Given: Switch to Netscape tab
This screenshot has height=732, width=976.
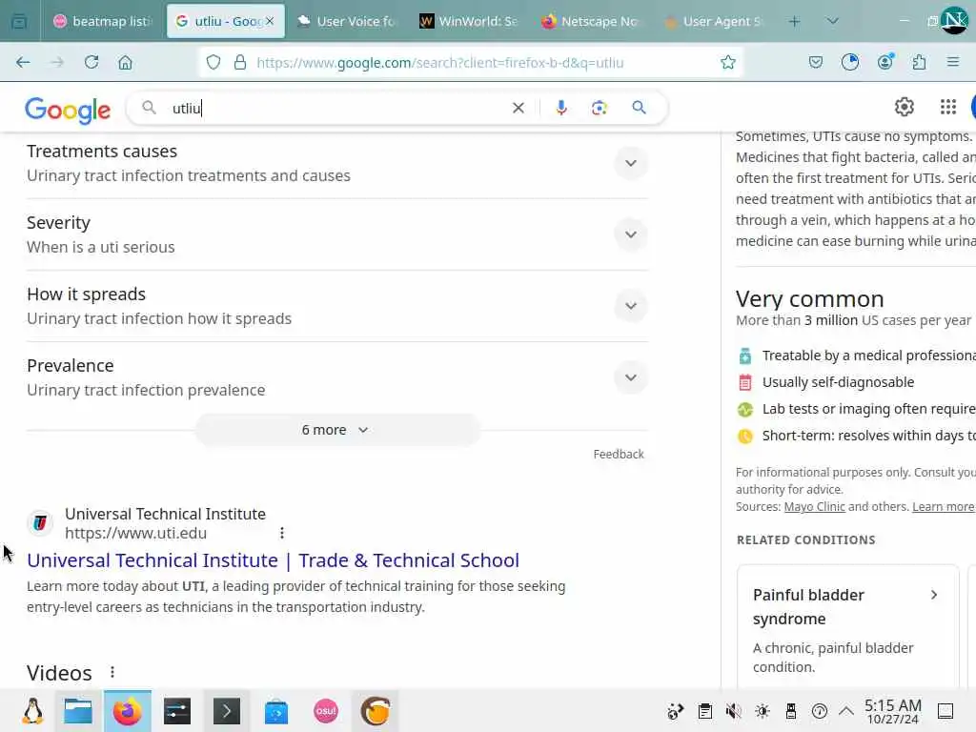Looking at the screenshot, I should coord(591,21).
